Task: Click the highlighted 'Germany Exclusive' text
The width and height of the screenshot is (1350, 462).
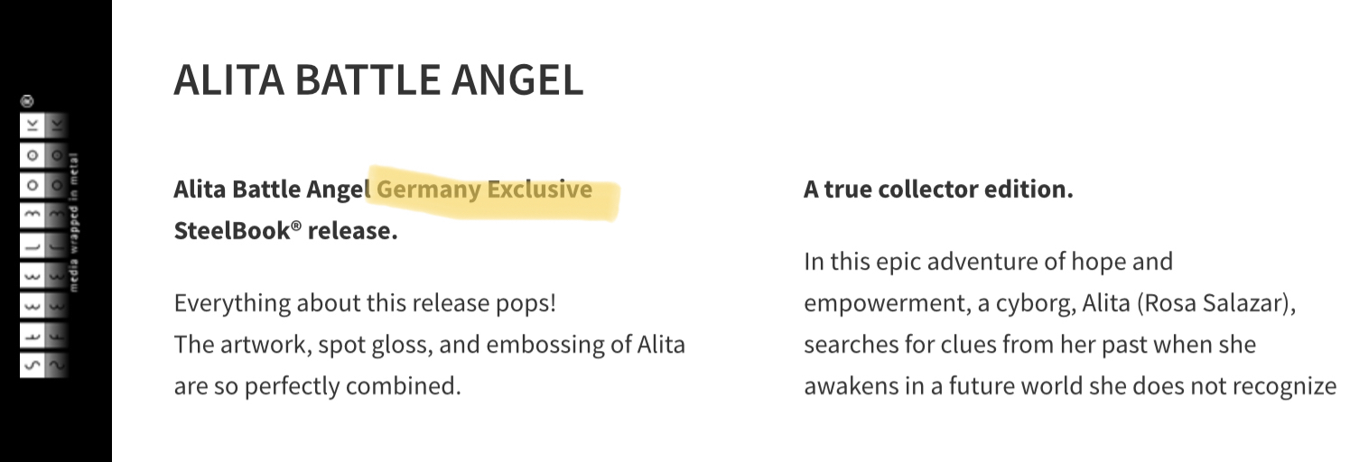Action: [x=485, y=190]
